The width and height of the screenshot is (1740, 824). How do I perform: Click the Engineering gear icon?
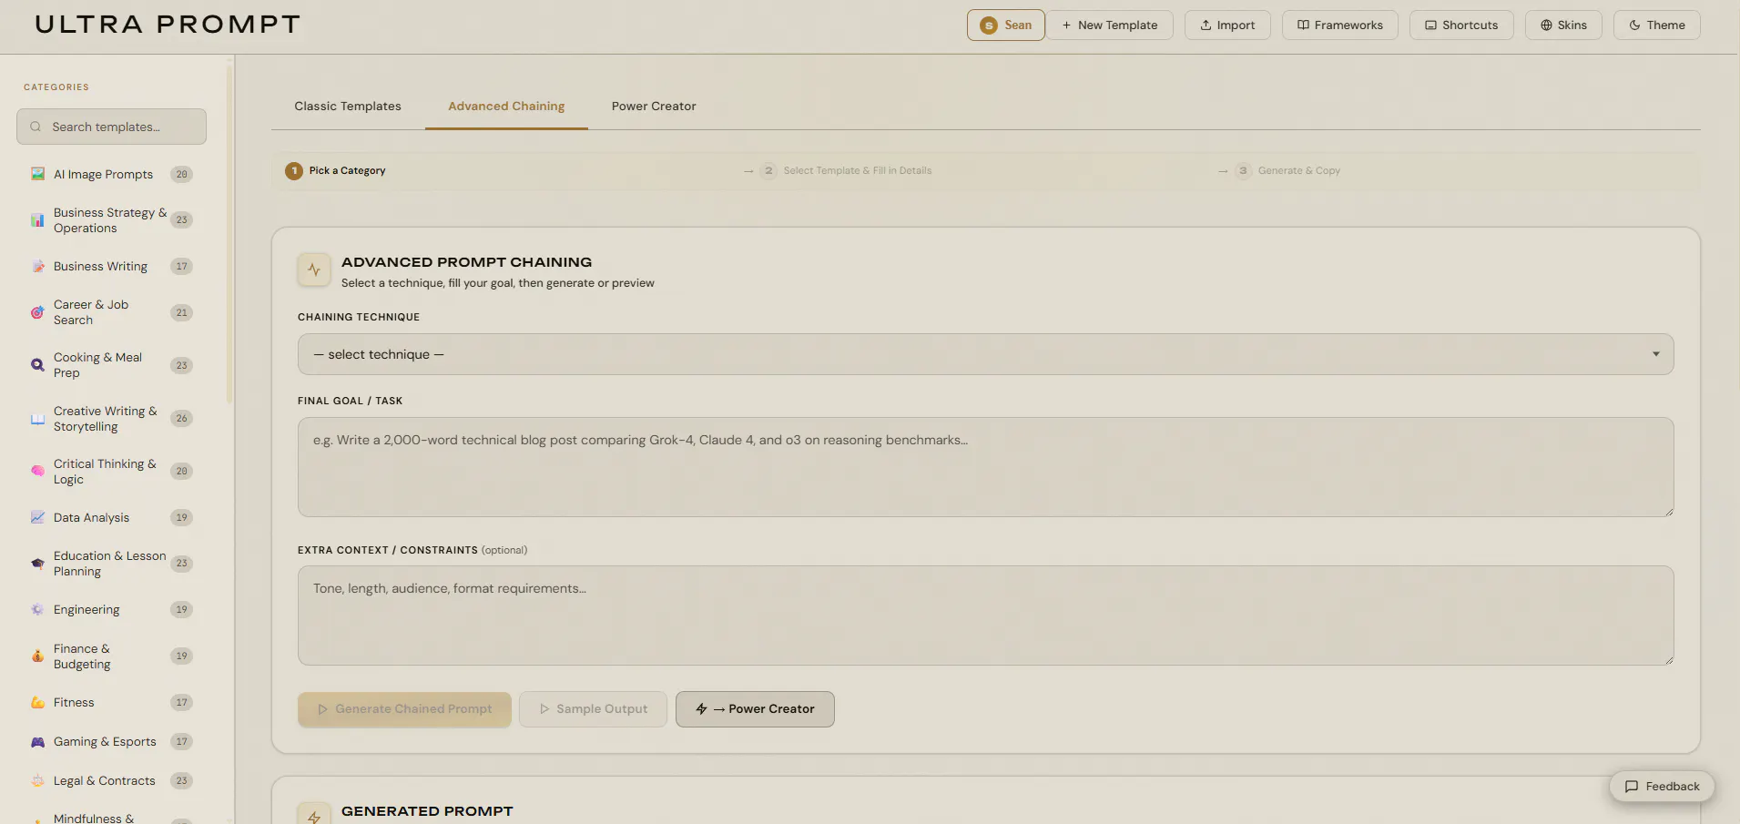(x=37, y=609)
